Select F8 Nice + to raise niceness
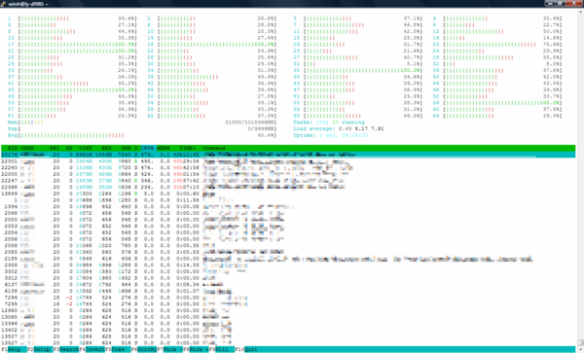 coord(196,350)
